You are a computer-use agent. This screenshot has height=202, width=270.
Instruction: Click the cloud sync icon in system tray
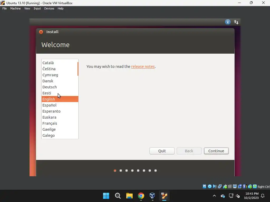223,196
